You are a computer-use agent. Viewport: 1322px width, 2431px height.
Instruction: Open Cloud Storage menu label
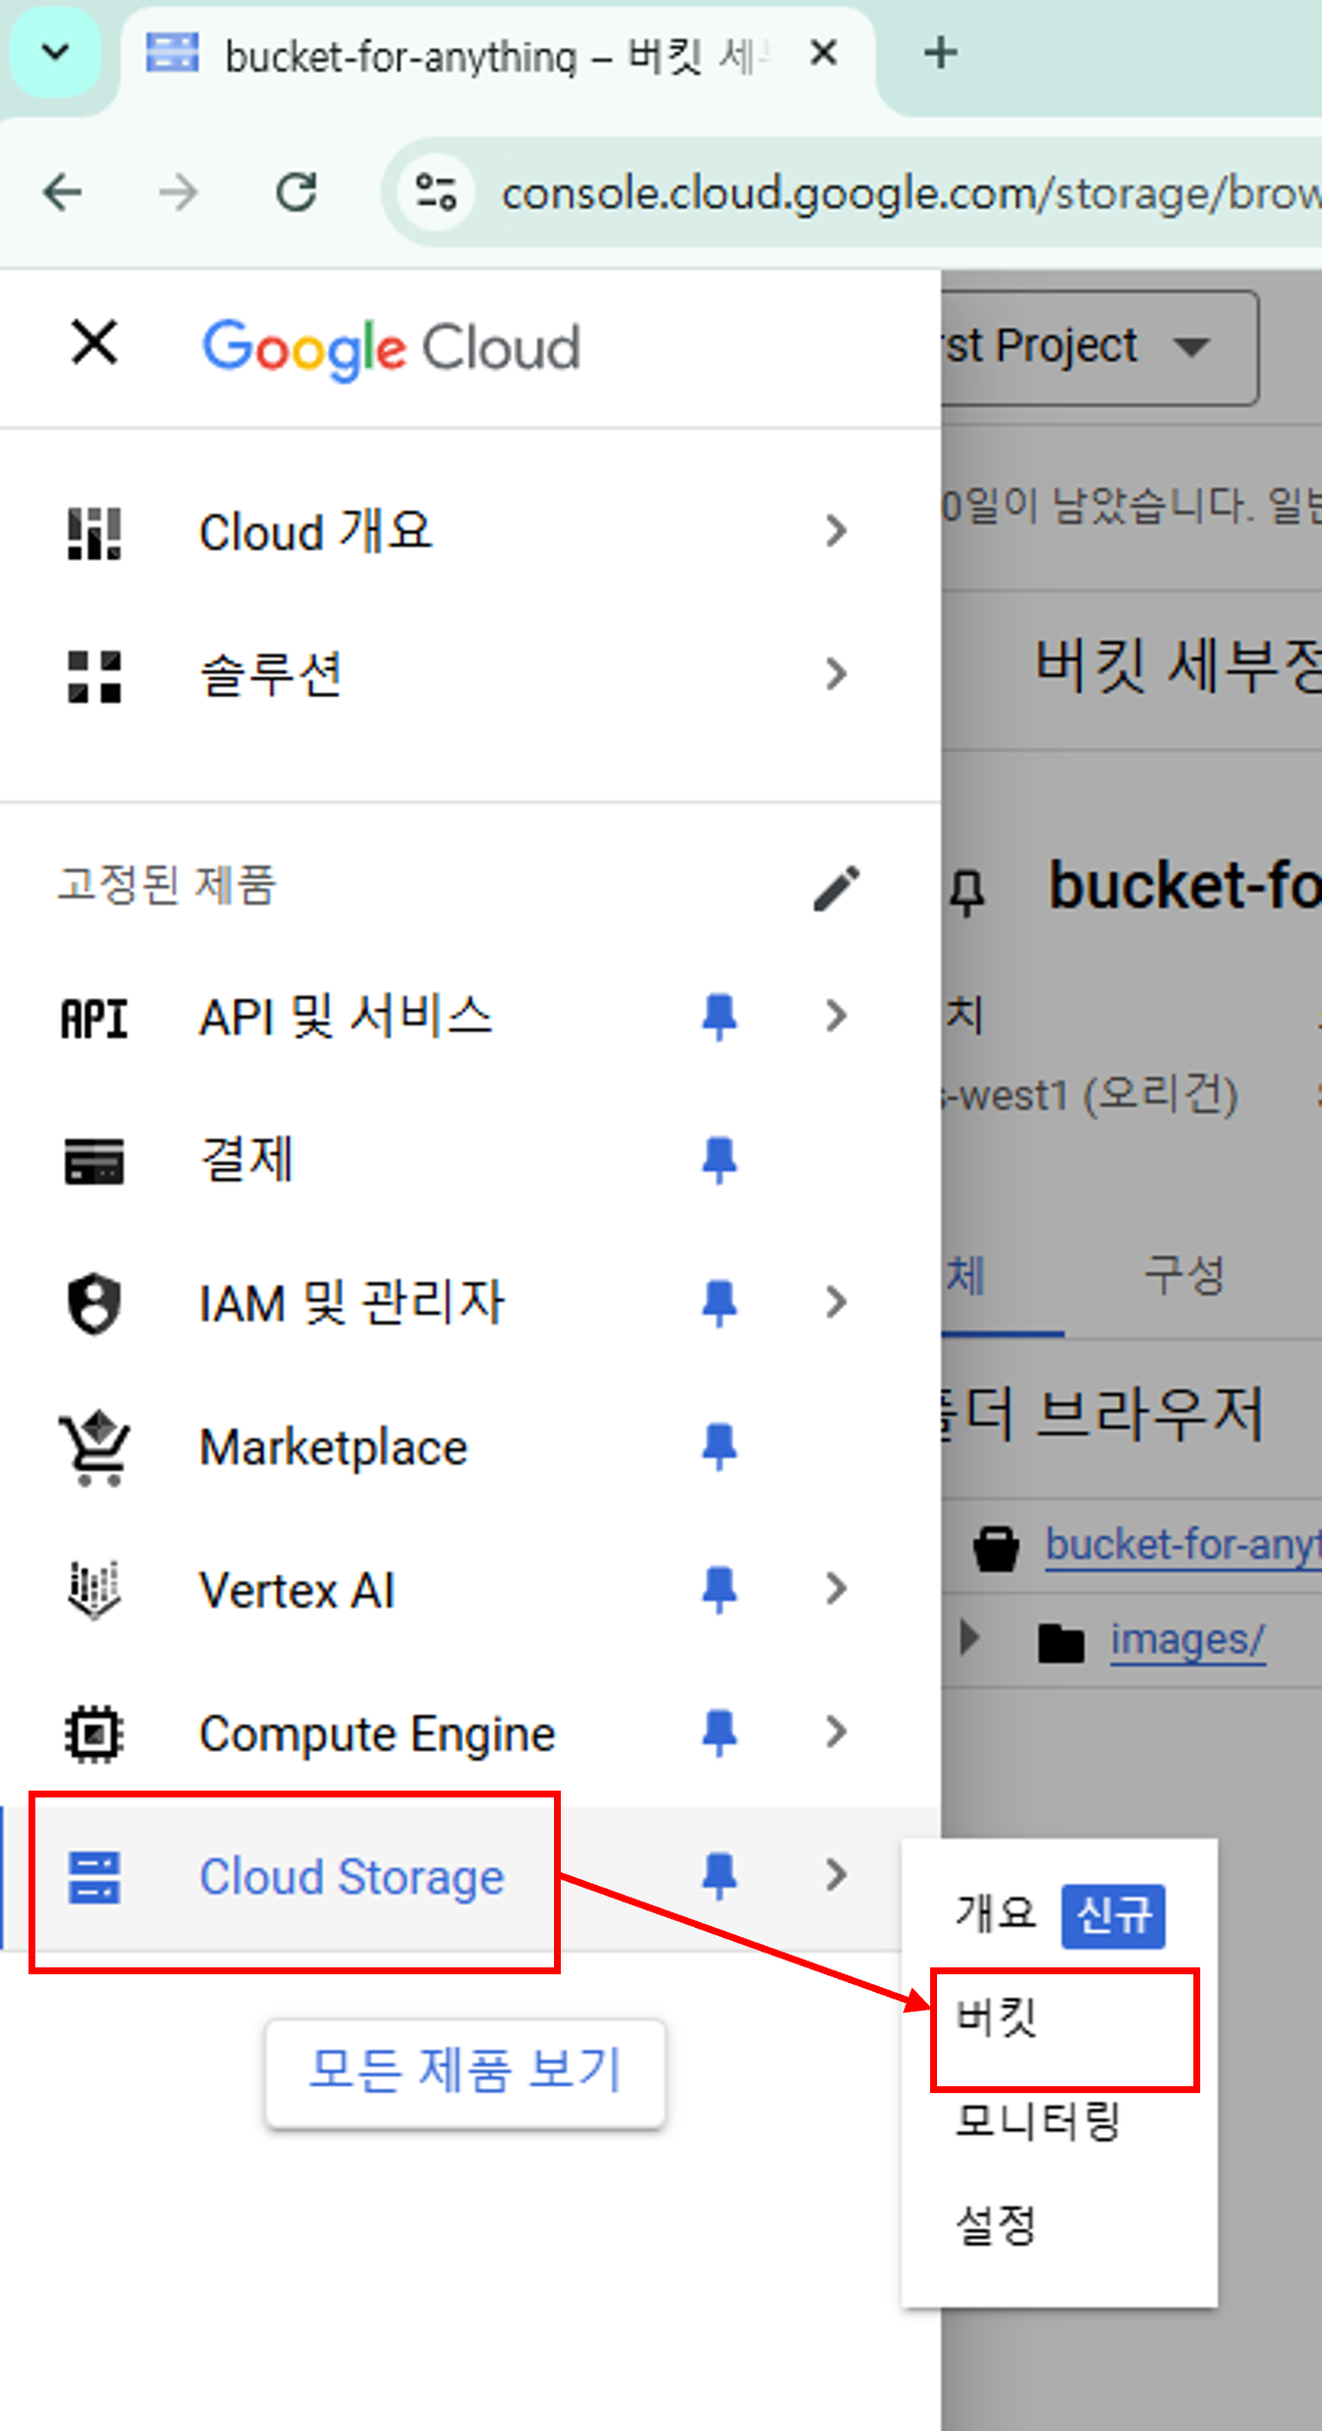pyautogui.click(x=352, y=1877)
